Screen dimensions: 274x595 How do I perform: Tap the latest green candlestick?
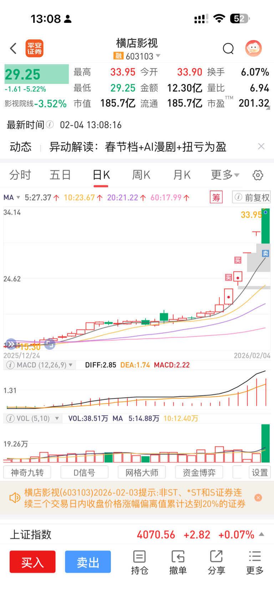pyautogui.click(x=265, y=227)
